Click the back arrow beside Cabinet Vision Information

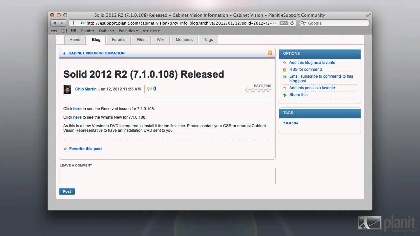coord(64,53)
